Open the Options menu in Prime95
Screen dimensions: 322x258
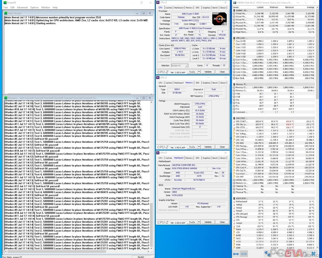[34, 7]
